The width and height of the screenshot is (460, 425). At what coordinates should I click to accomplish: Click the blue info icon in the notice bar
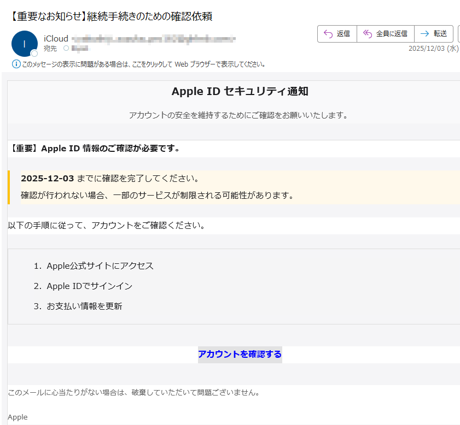[16, 64]
